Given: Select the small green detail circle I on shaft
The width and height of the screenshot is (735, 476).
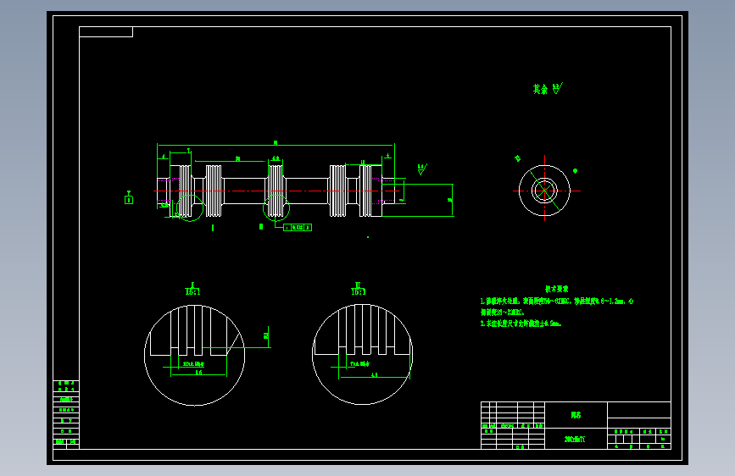Looking at the screenshot, I should [x=190, y=208].
